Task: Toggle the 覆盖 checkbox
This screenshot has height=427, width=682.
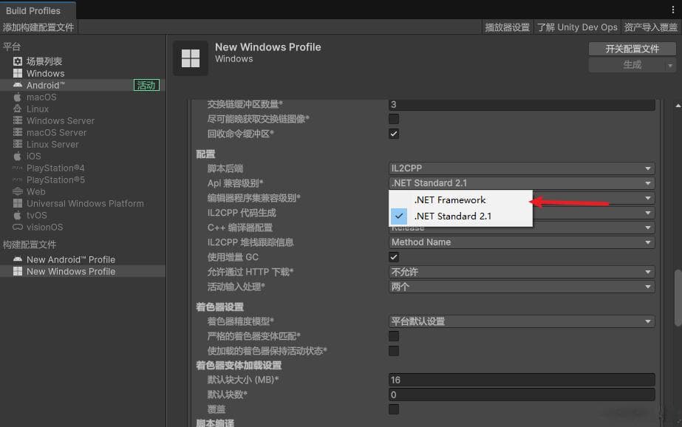Action: point(394,409)
